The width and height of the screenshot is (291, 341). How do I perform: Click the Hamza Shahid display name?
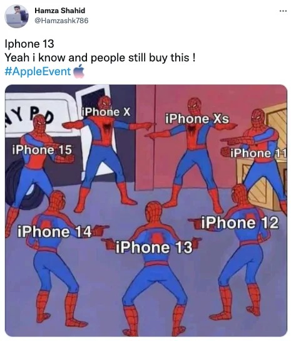[x=59, y=11]
